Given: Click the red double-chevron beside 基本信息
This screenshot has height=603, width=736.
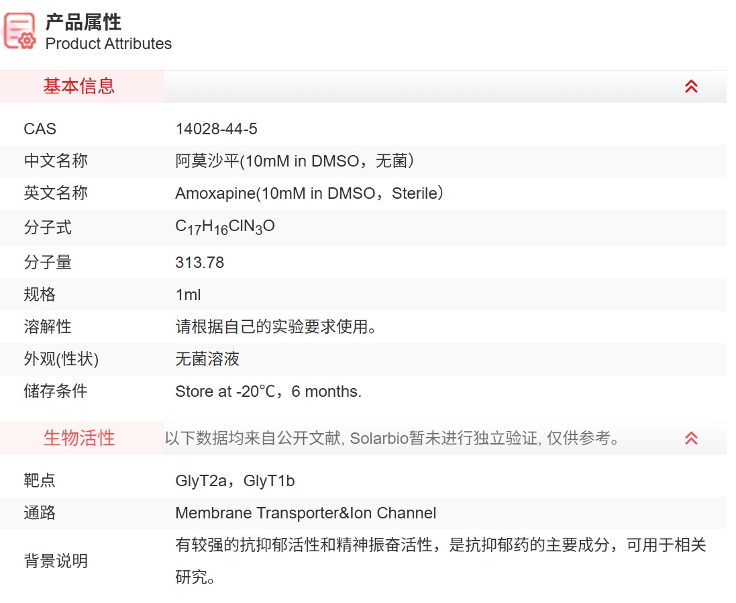Looking at the screenshot, I should pos(691,87).
